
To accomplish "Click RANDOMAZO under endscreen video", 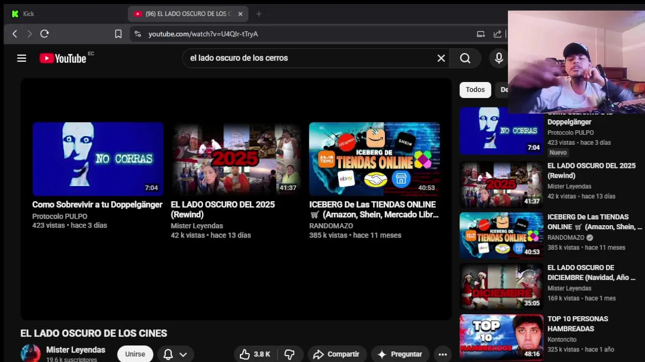I will (x=331, y=226).
